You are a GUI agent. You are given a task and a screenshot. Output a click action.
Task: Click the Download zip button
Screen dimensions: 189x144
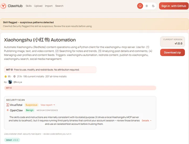click(x=172, y=52)
